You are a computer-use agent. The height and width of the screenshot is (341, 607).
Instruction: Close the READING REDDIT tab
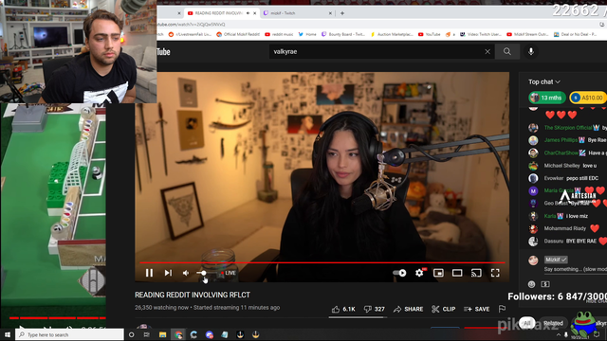click(255, 13)
